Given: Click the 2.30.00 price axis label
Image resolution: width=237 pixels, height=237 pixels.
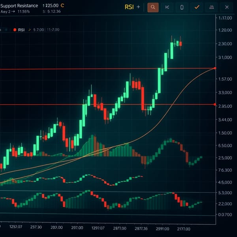Looking at the screenshot, I should (x=225, y=44).
